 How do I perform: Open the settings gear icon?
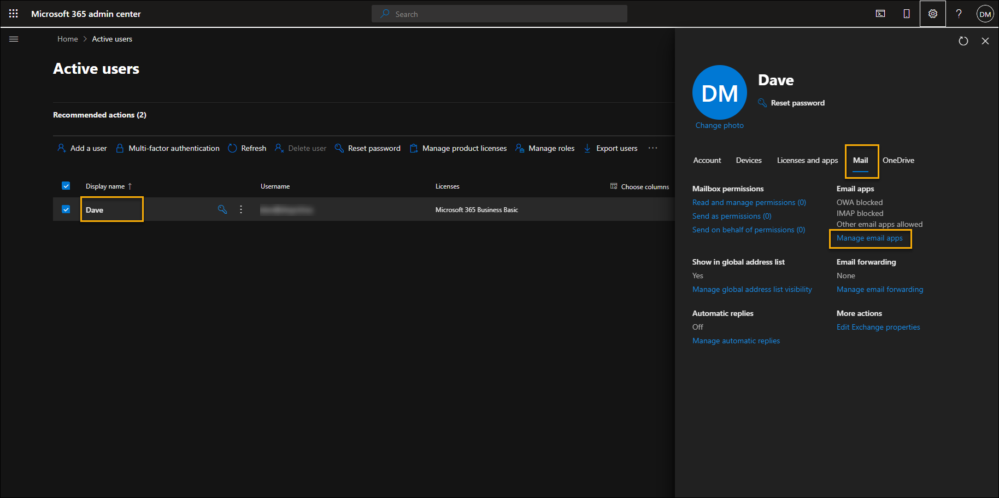click(933, 14)
